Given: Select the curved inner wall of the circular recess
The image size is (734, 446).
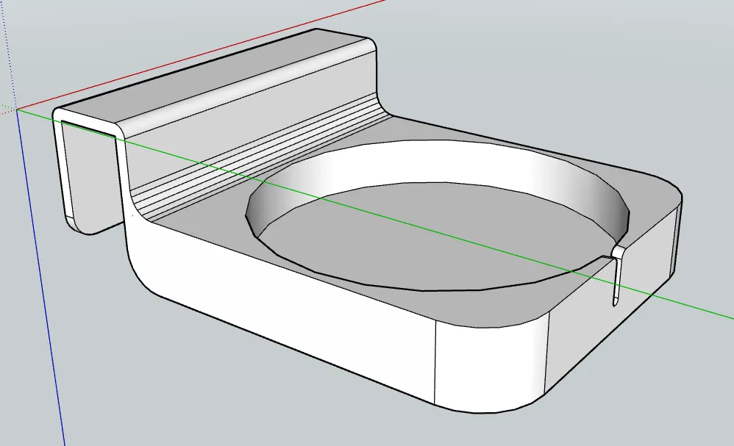Looking at the screenshot, I should click(438, 162).
